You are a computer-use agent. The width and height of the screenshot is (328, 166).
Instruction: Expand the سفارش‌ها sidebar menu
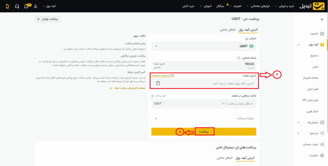click(312, 122)
